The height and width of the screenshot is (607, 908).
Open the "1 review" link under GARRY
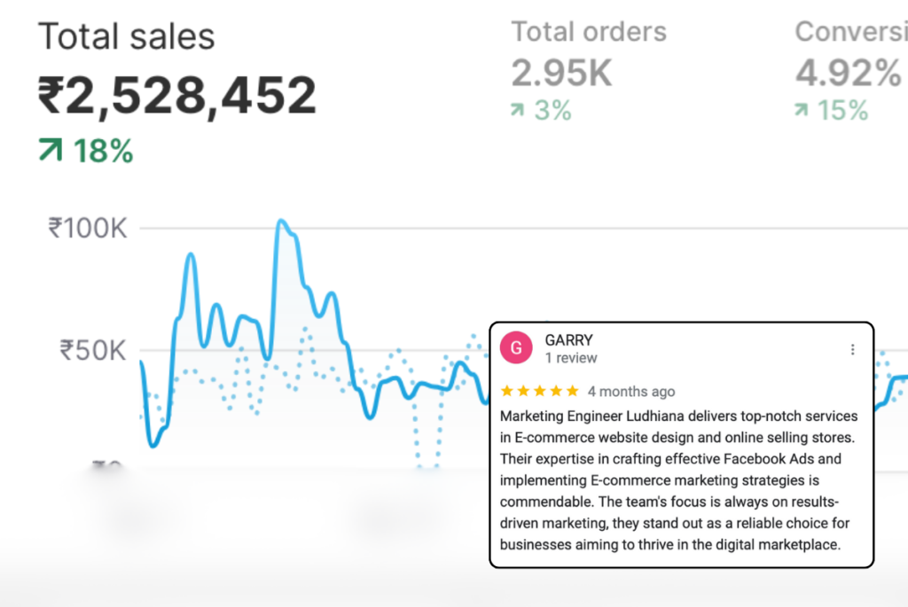[571, 358]
